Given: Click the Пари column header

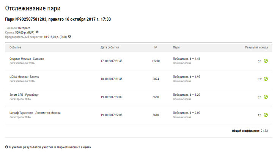Looking at the screenshot, I should point(176,47).
